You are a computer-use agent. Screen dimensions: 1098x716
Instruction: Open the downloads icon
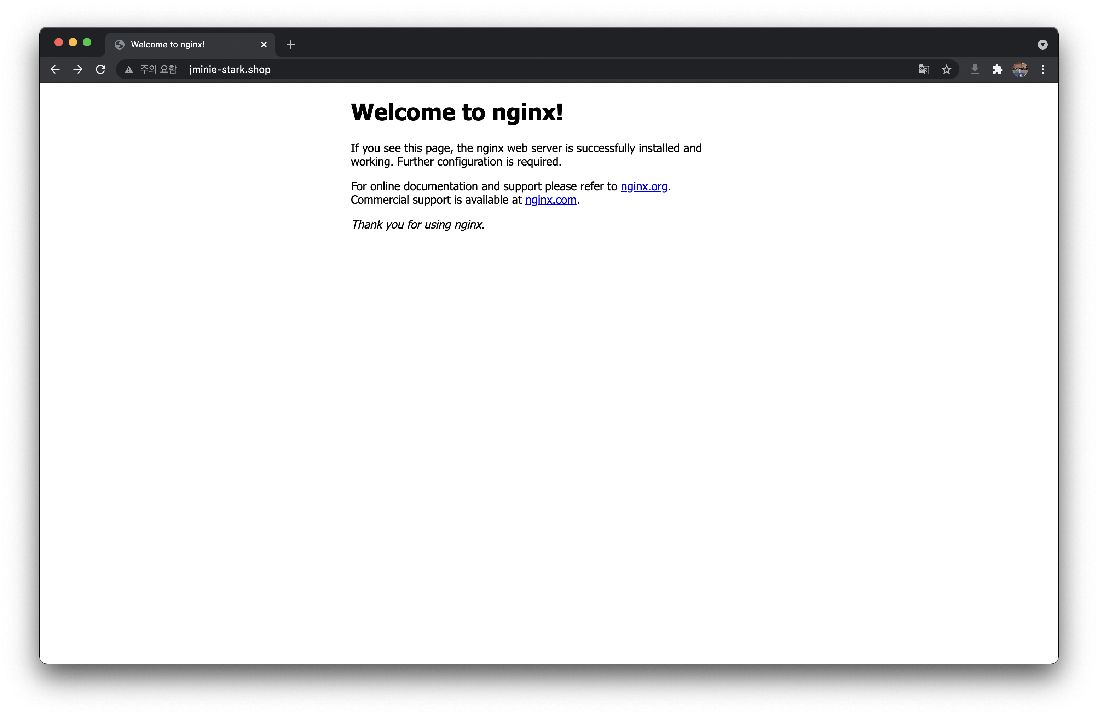975,69
